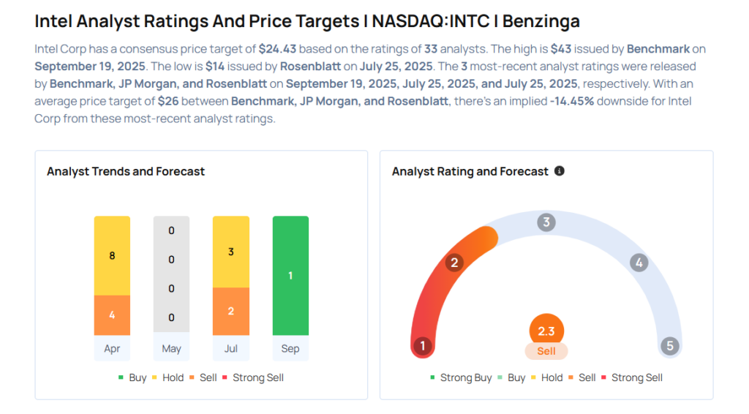Click the green Sep Buy bar

tap(290, 276)
